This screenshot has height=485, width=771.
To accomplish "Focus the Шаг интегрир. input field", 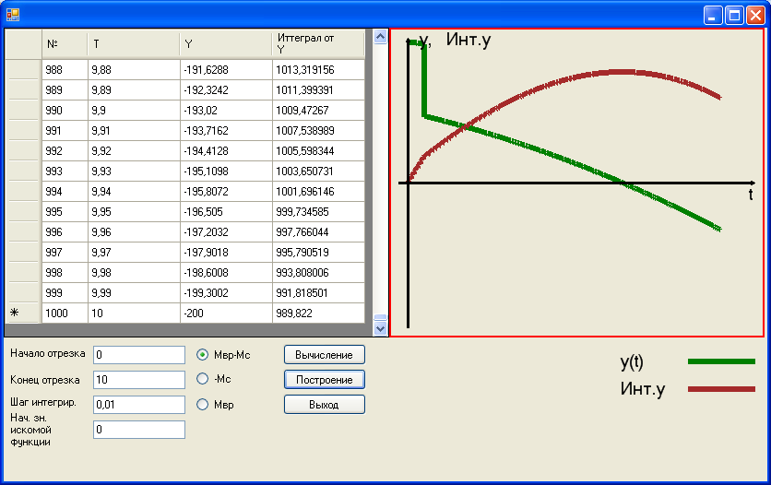I will (139, 405).
